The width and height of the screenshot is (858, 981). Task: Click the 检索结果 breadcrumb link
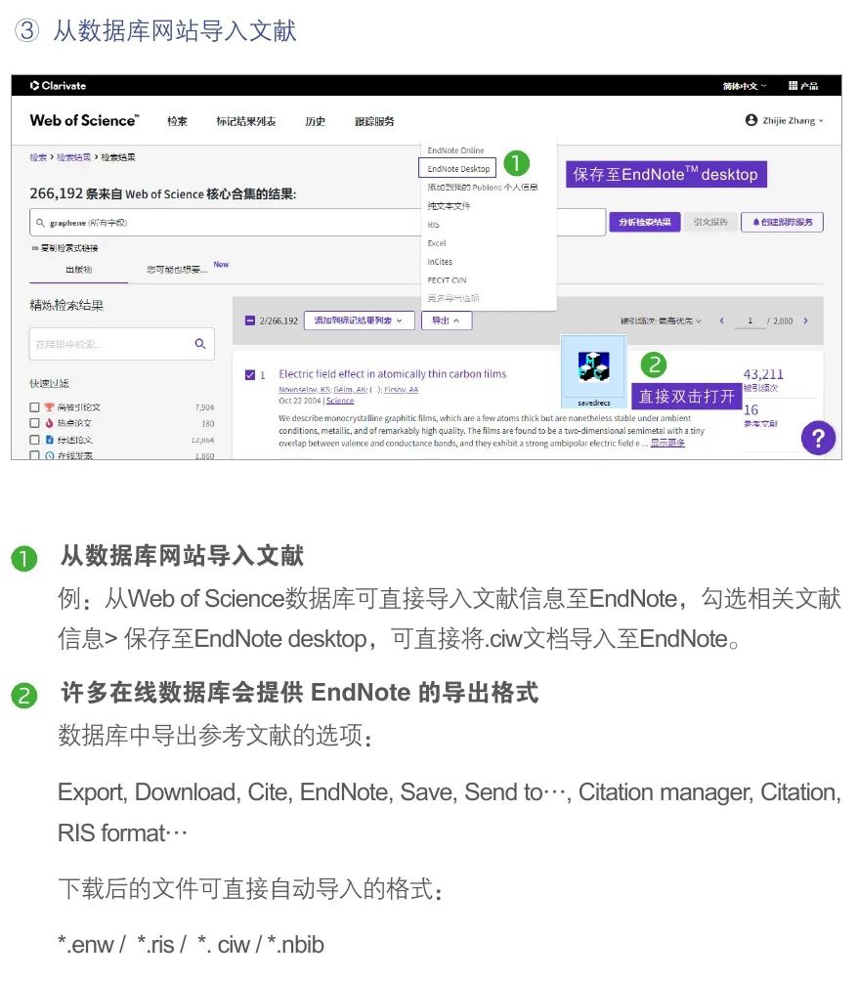(x=74, y=157)
